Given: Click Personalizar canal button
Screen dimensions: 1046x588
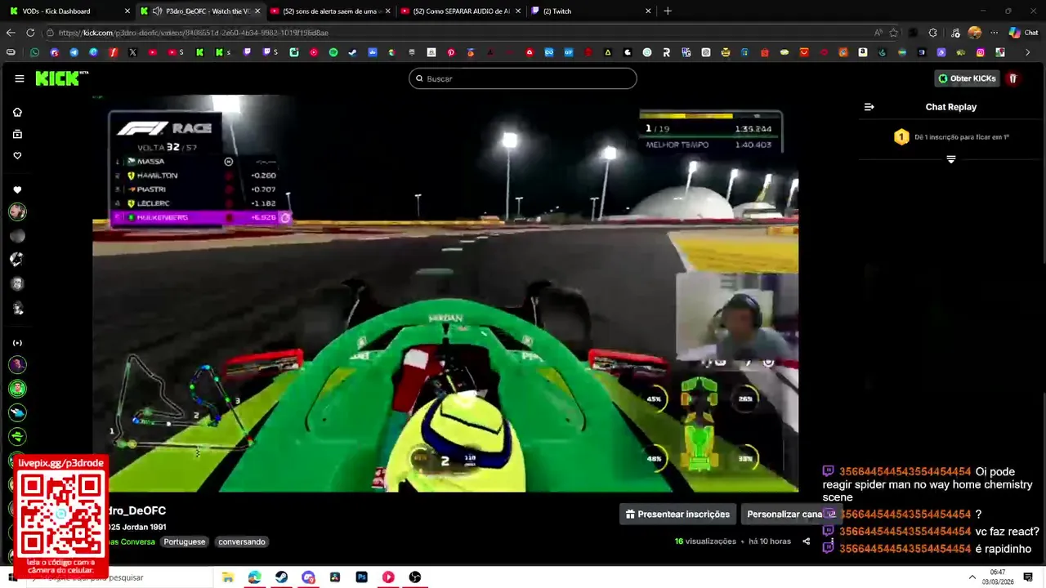Looking at the screenshot, I should (x=790, y=514).
